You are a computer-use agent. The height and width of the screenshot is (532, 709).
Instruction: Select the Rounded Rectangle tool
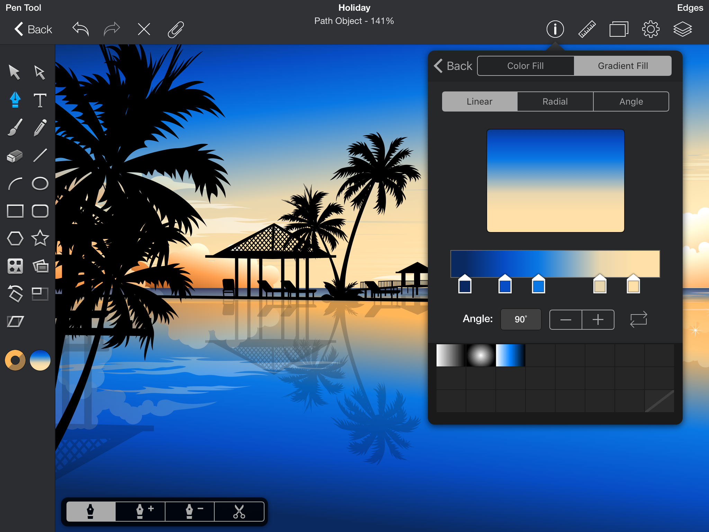[40, 211]
